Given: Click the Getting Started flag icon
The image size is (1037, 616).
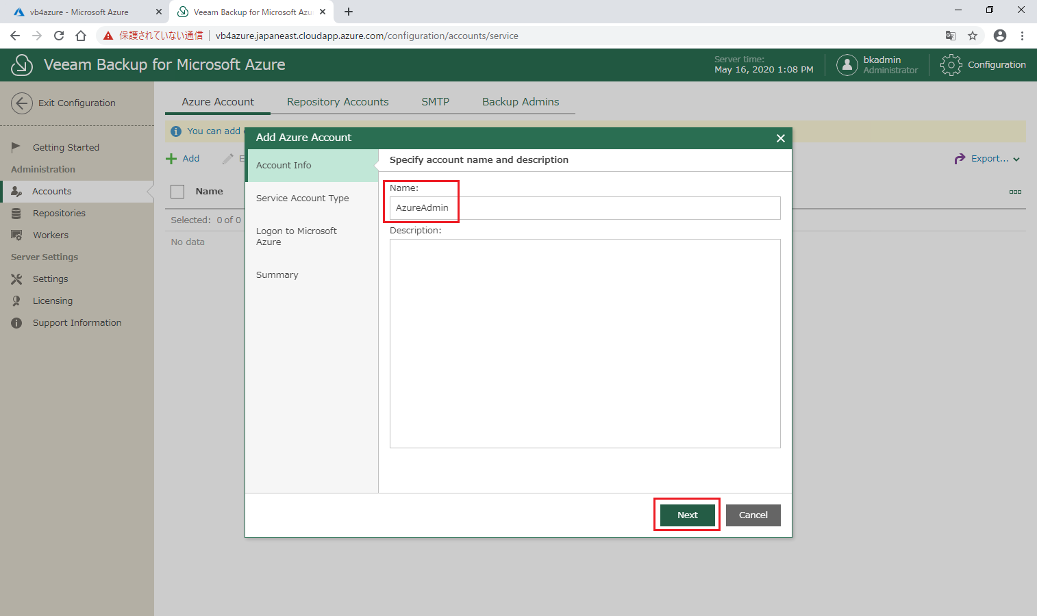Looking at the screenshot, I should coord(16,147).
